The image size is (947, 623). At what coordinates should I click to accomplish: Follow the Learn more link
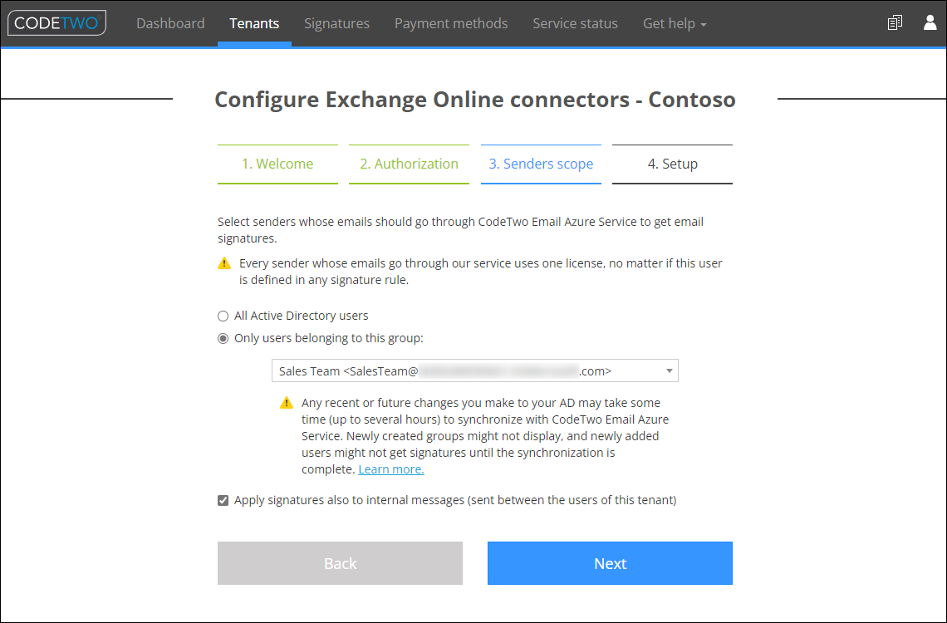point(390,469)
